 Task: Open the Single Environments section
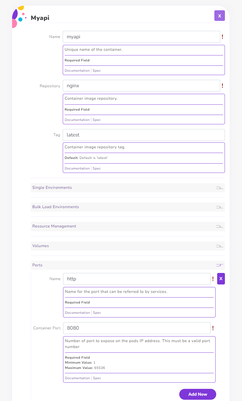pyautogui.click(x=128, y=188)
